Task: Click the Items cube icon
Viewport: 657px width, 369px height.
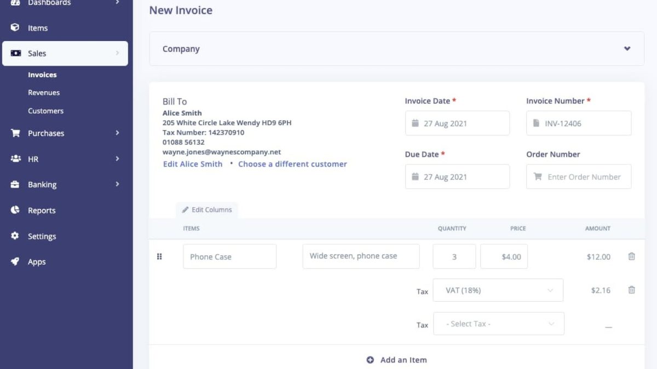Action: pos(15,27)
